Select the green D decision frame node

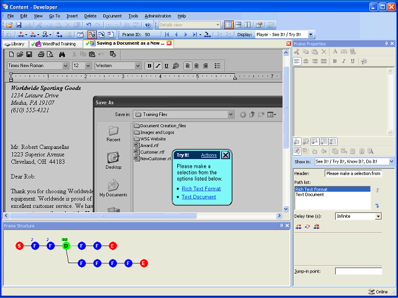(x=66, y=246)
